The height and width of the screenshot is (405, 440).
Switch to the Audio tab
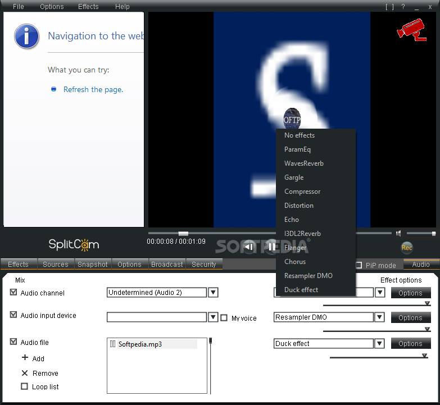(421, 264)
